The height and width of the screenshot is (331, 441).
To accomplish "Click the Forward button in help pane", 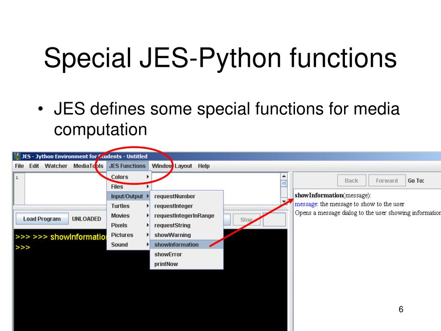I will point(387,181).
